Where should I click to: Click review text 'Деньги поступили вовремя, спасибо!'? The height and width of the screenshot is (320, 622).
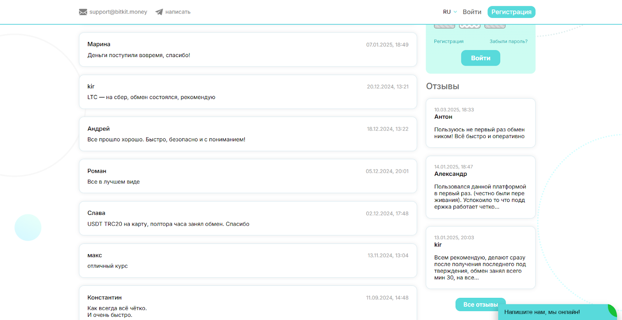pos(139,55)
